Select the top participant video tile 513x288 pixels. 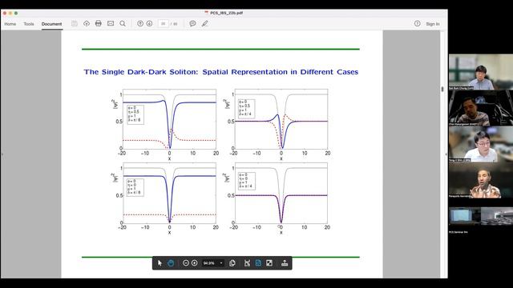click(481, 72)
